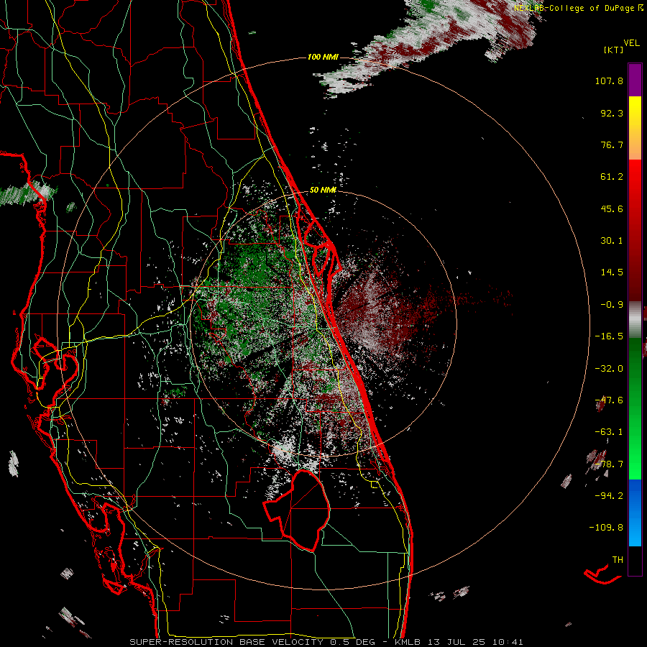
Task: Select the 45.6 velocity scale value
Action: tap(612, 208)
